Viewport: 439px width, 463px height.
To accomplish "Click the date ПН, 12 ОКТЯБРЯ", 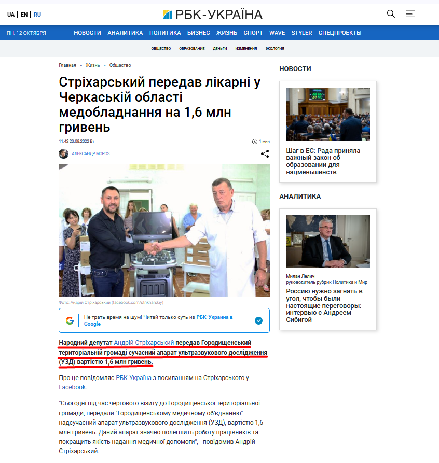I will pyautogui.click(x=26, y=33).
